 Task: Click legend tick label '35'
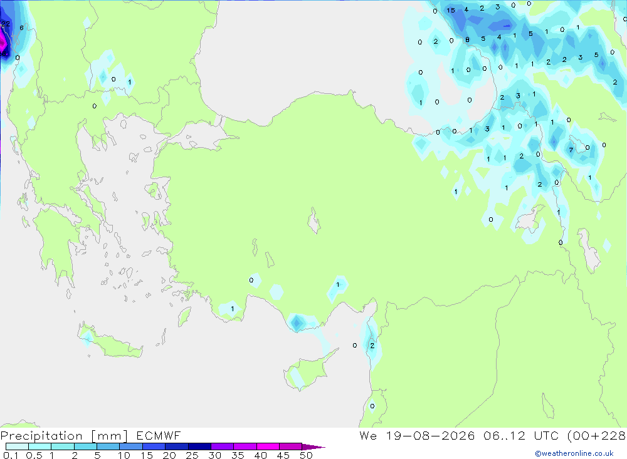(x=238, y=455)
